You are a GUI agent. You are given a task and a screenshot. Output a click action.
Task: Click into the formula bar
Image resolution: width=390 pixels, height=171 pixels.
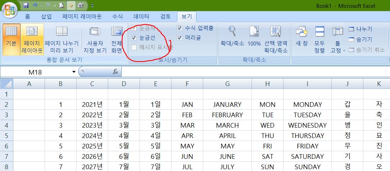coord(256,72)
